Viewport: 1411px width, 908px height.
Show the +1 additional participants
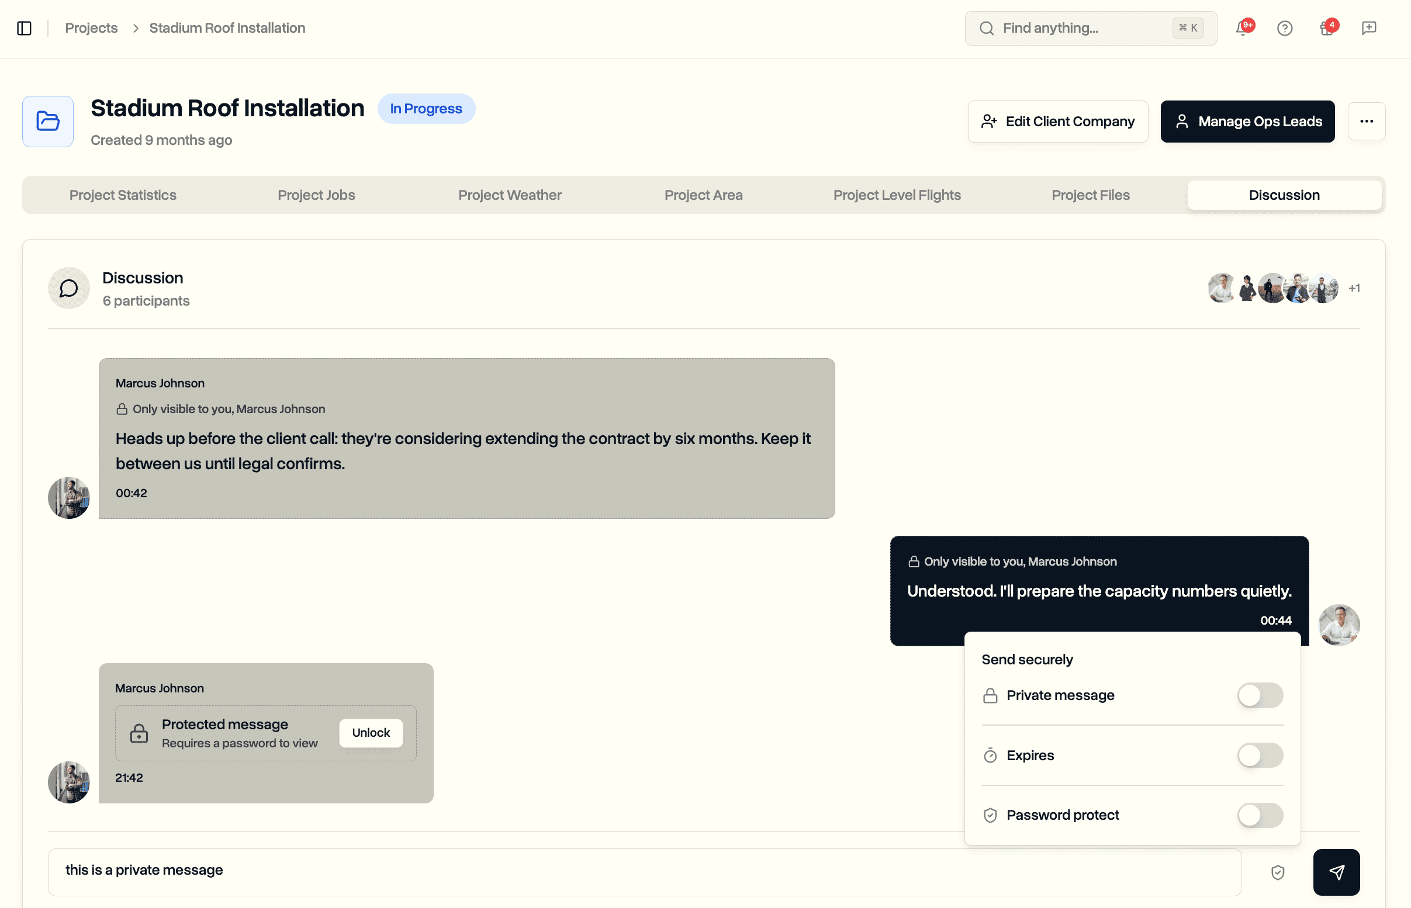(x=1354, y=288)
